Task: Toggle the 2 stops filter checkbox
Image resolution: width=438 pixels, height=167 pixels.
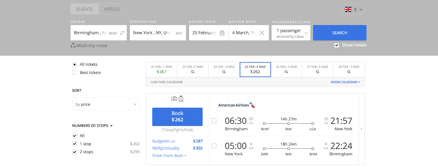Action: 74,152
